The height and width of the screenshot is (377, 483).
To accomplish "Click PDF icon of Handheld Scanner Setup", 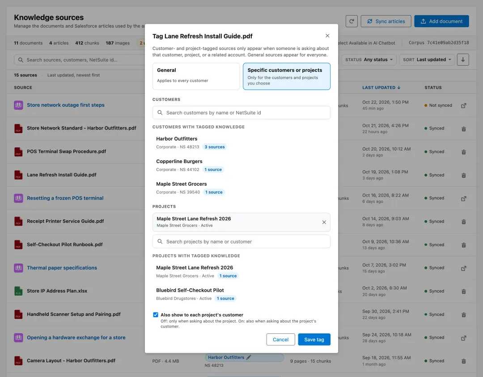I will [18, 314].
